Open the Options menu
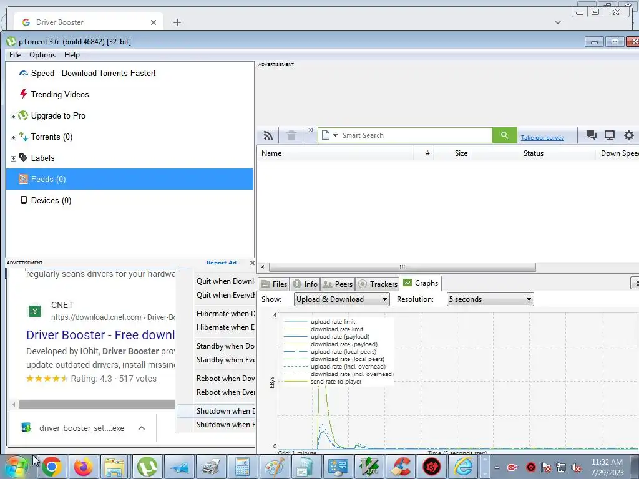 tap(42, 55)
